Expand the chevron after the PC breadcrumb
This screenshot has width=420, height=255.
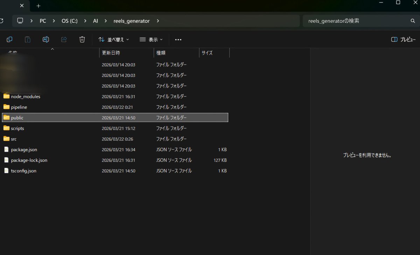click(54, 21)
